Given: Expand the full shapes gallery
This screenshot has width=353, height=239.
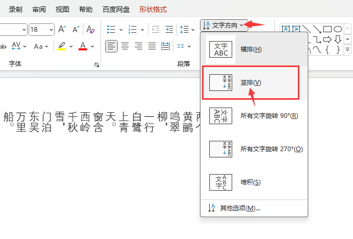Looking at the screenshot, I should [x=348, y=50].
